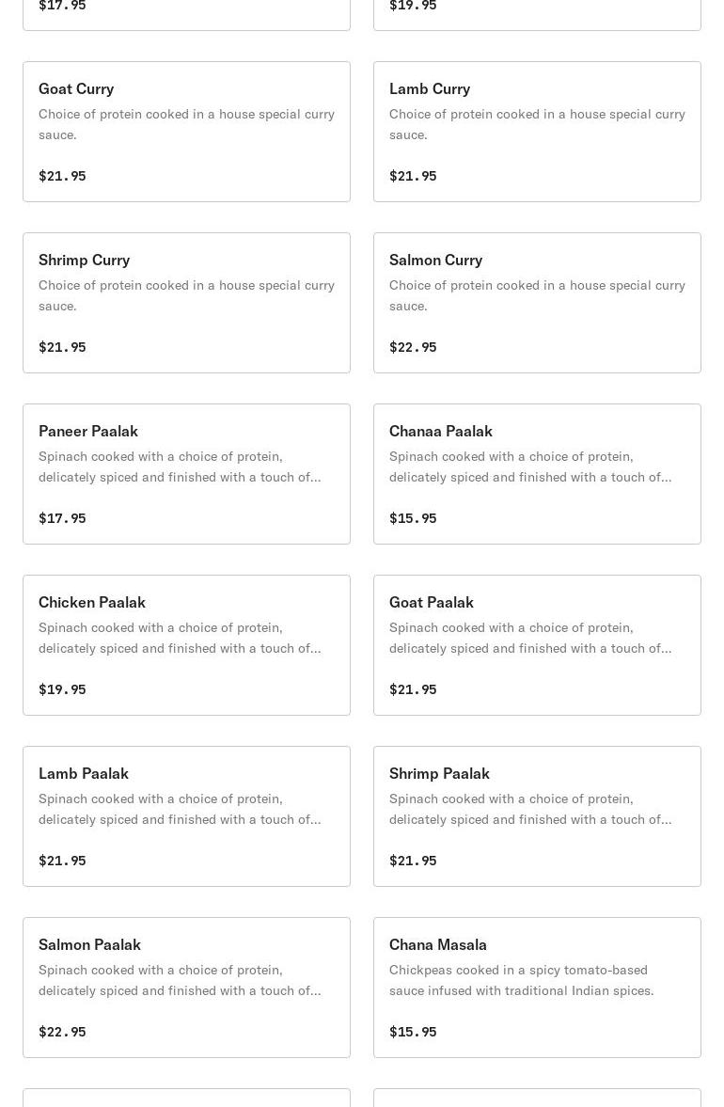The height and width of the screenshot is (1107, 724).
Task: Click the Salmon Curry $22.95 price
Action: [x=413, y=347]
